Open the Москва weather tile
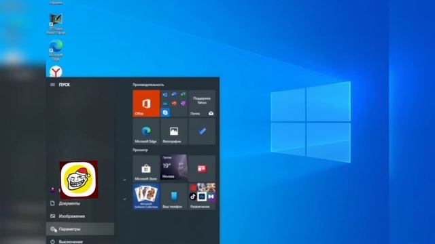 click(x=174, y=167)
